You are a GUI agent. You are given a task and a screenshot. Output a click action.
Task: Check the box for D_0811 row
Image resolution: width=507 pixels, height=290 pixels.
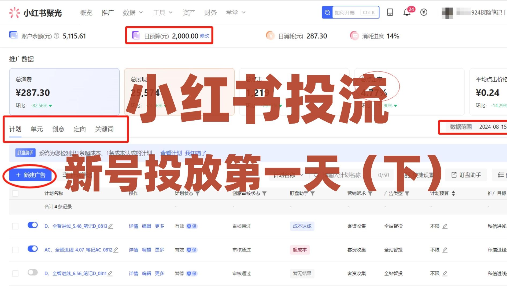[15, 273]
